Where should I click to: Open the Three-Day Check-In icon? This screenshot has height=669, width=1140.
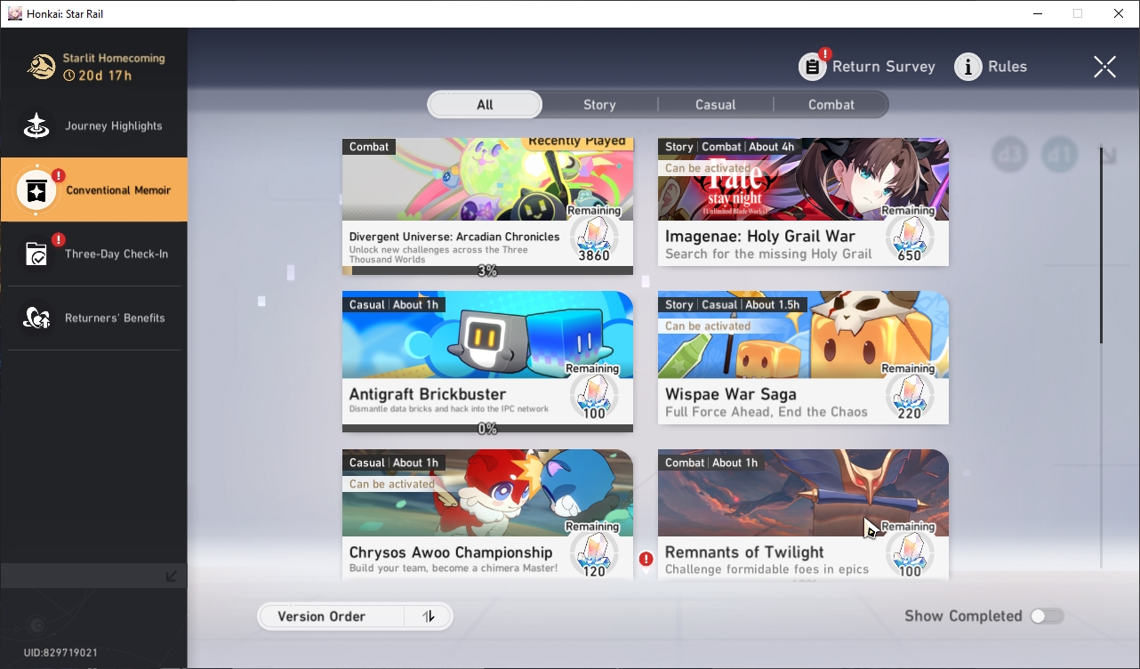[36, 254]
